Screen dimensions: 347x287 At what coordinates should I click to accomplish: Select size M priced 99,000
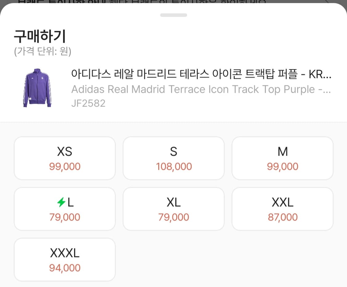[x=282, y=158]
